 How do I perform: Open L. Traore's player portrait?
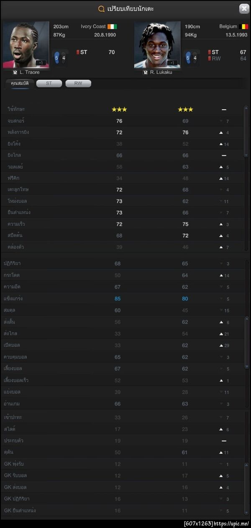coord(26,45)
